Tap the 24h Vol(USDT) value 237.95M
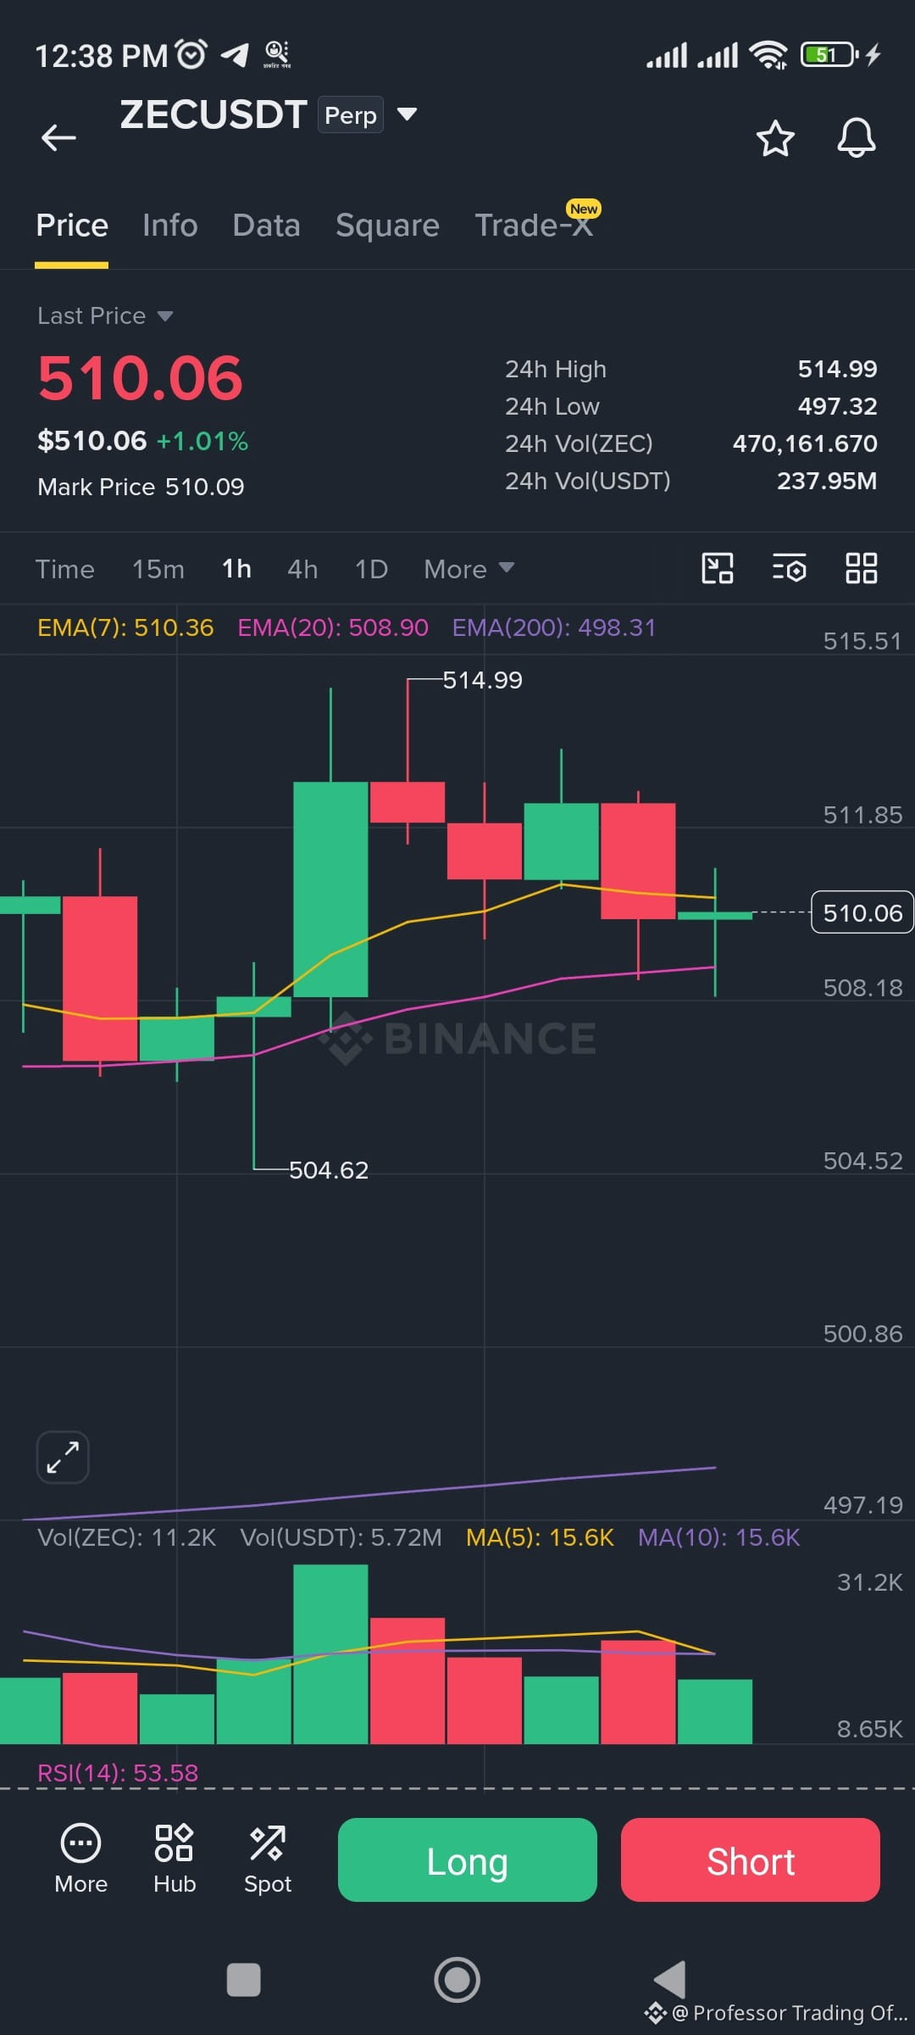915x2035 pixels. point(827,481)
